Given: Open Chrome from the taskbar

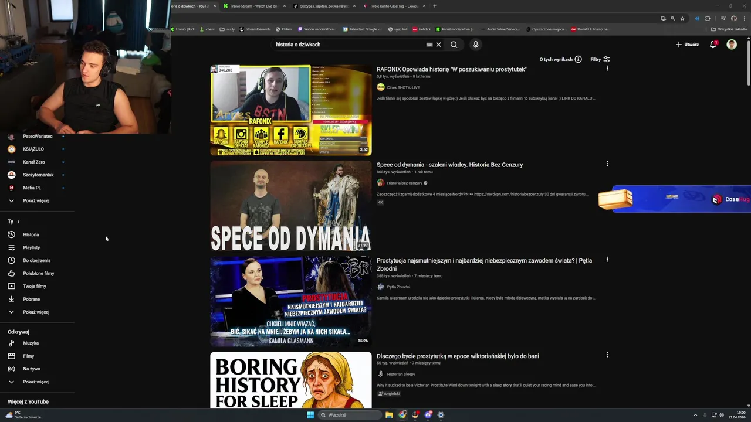Looking at the screenshot, I should pyautogui.click(x=402, y=415).
